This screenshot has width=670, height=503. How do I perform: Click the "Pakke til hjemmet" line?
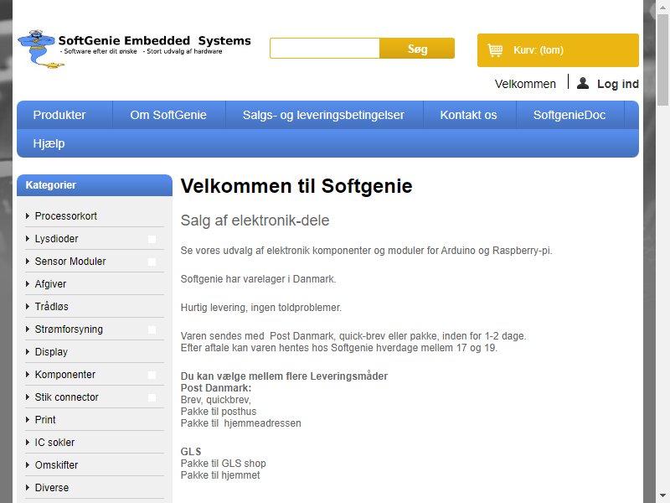click(220, 475)
